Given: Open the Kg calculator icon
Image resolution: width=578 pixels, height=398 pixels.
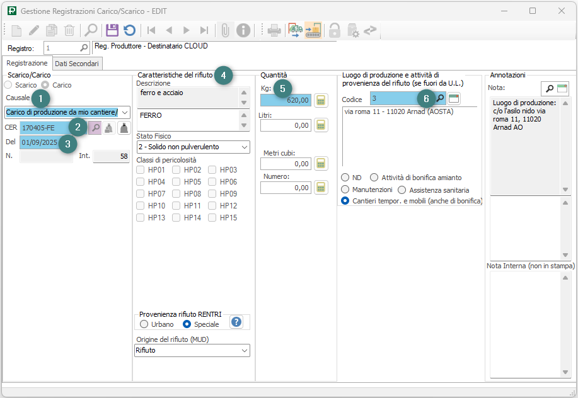Looking at the screenshot, I should click(321, 100).
